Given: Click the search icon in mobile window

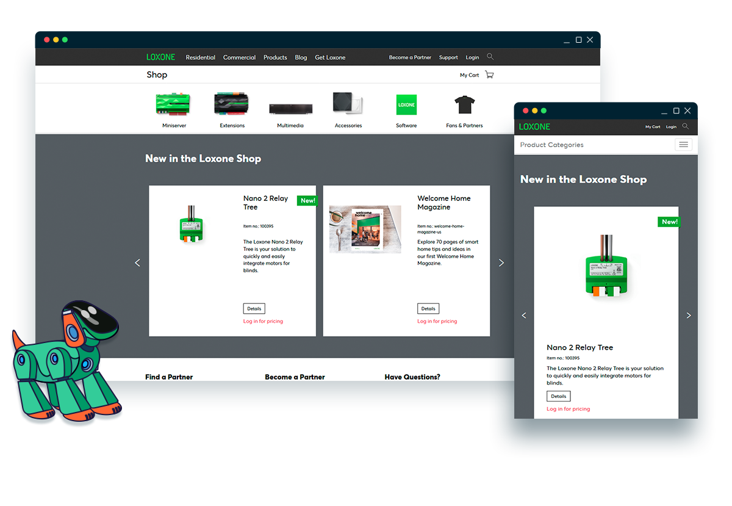Looking at the screenshot, I should pos(686,126).
